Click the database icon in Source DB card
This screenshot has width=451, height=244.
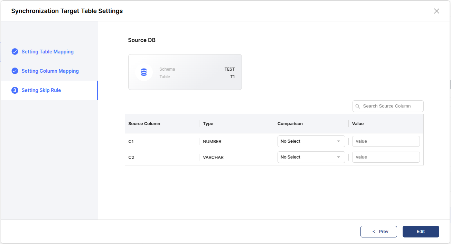click(x=144, y=72)
